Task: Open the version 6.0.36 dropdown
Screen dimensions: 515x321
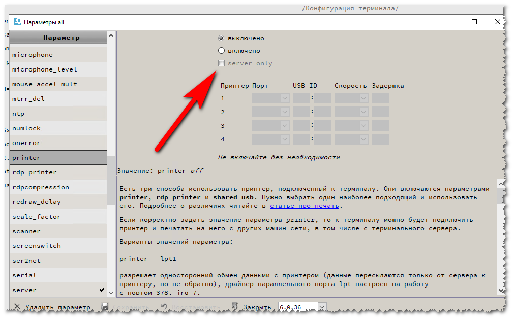Action: [x=321, y=307]
